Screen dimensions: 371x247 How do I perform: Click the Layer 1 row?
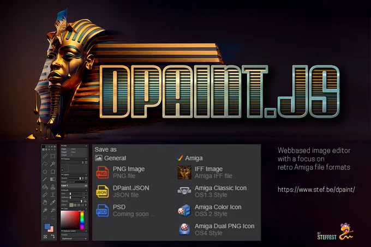pos(74,186)
